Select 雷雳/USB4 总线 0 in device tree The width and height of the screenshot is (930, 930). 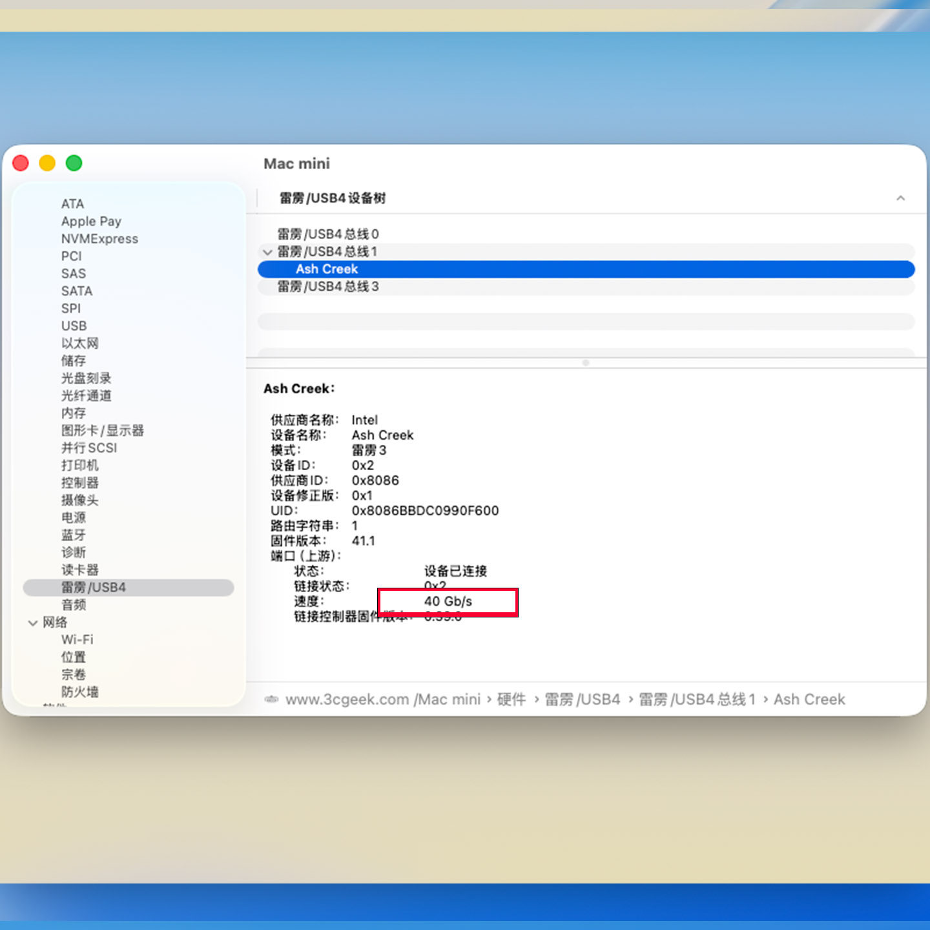[329, 234]
